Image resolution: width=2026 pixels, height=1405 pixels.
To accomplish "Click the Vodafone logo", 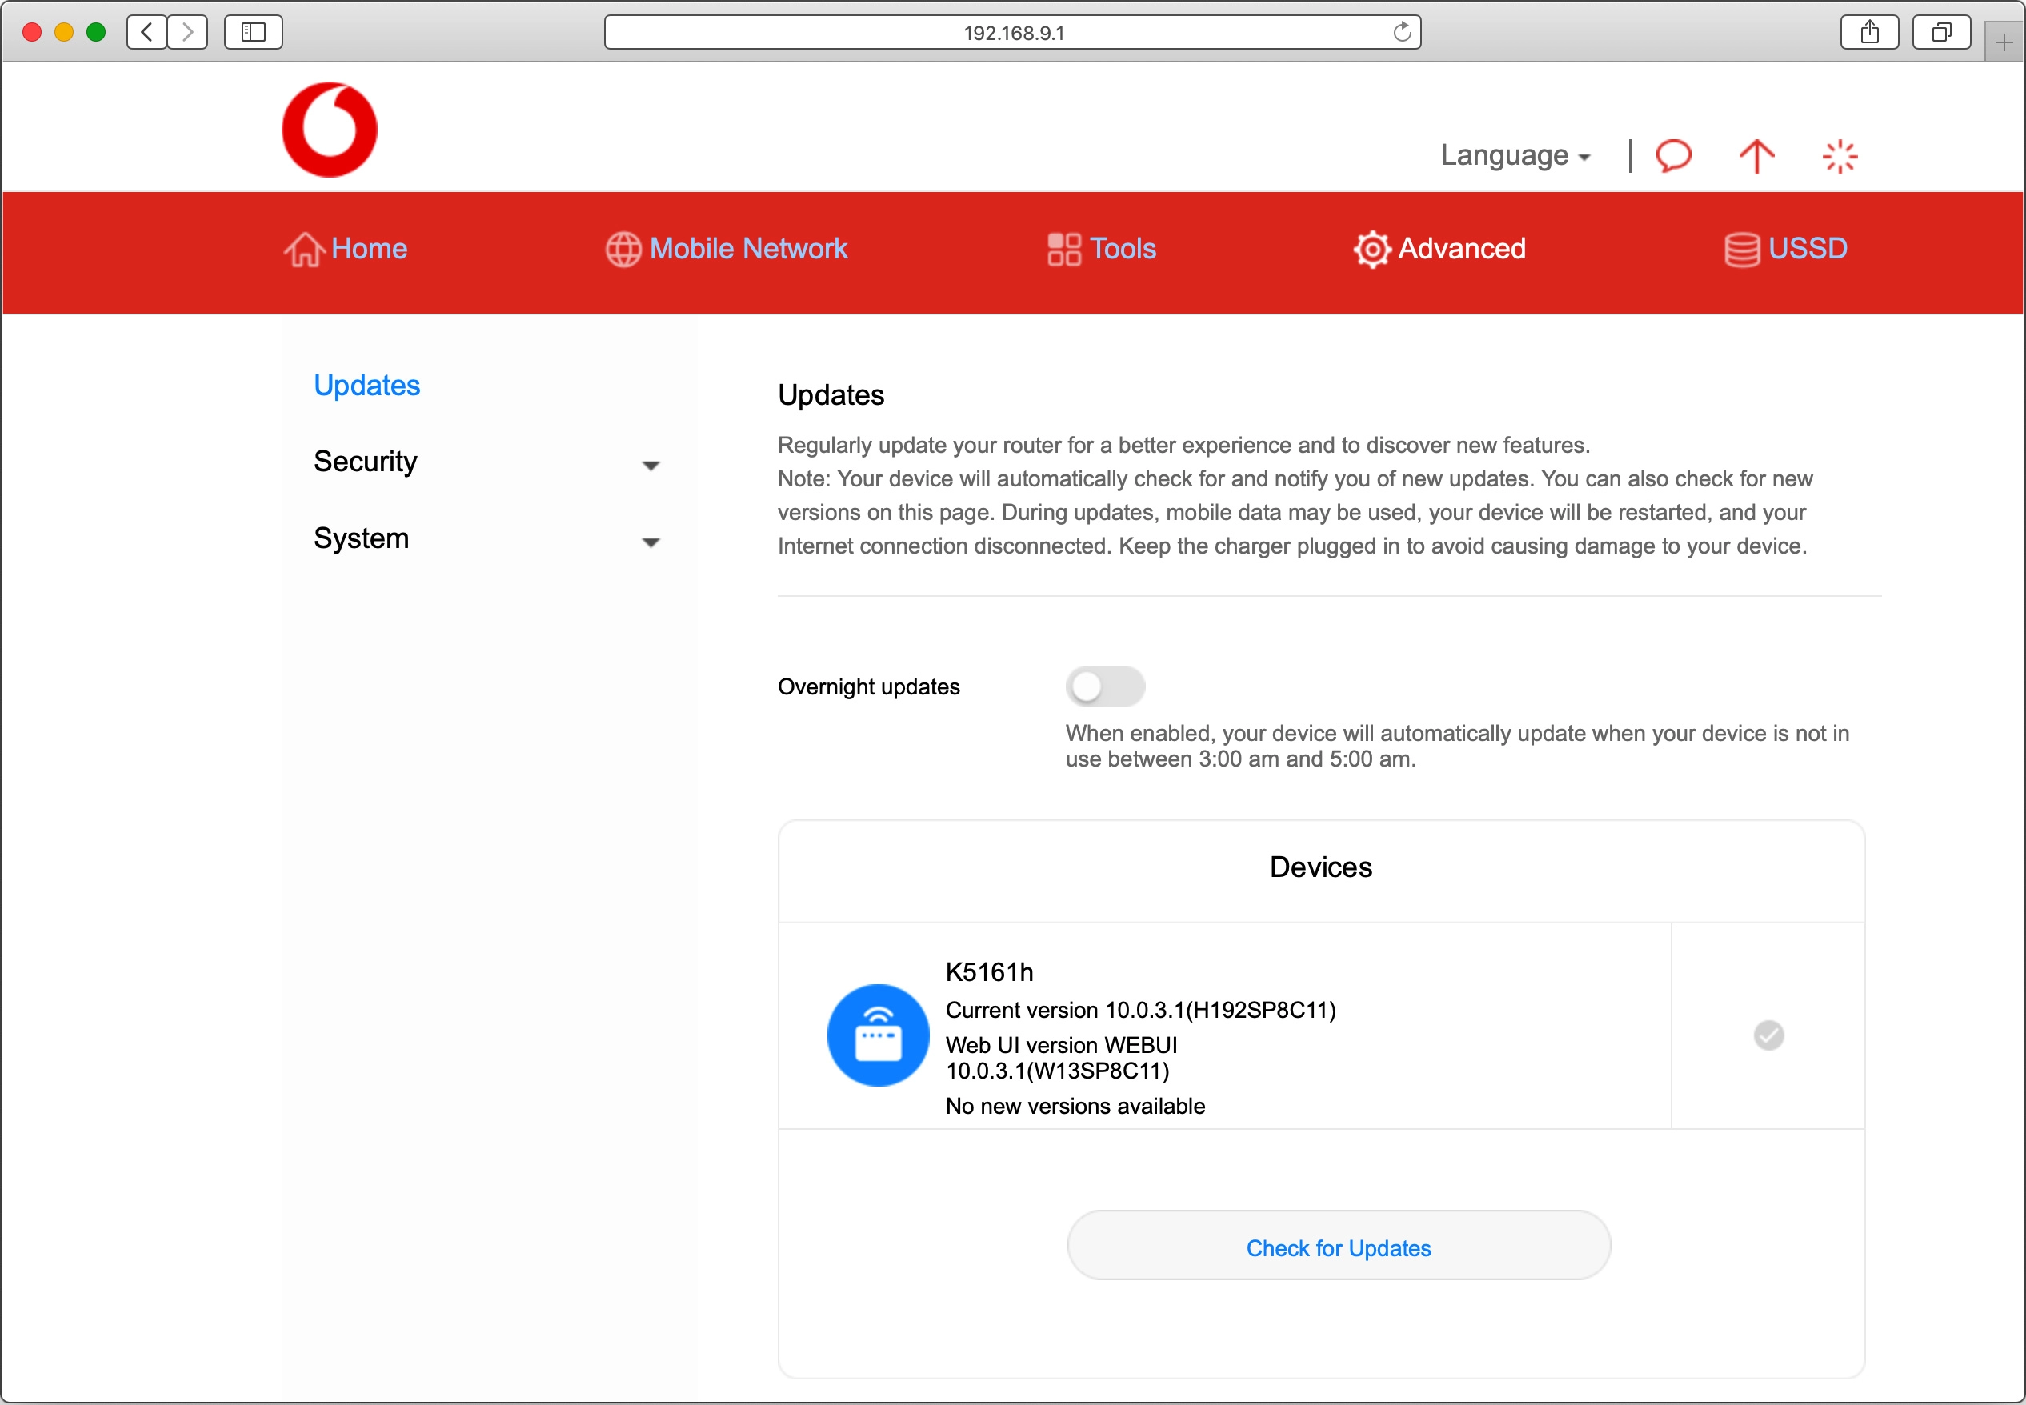I will pos(329,130).
